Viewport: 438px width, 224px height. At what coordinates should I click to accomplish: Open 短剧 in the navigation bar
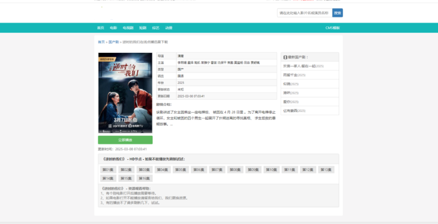tap(143, 28)
